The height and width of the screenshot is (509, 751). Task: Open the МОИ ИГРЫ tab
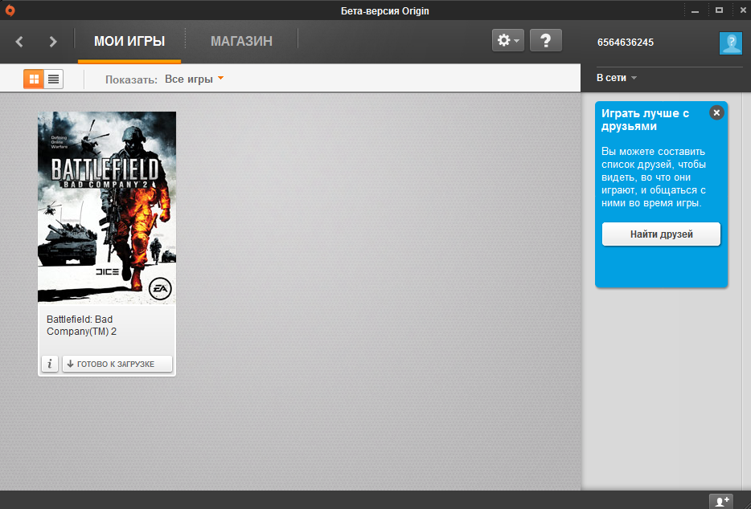tap(129, 42)
